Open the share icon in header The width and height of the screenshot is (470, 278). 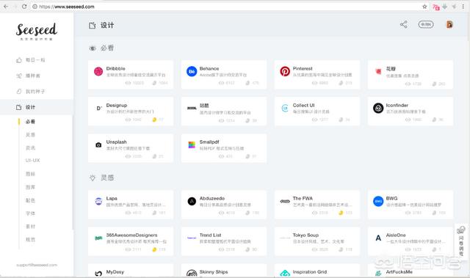pos(404,24)
